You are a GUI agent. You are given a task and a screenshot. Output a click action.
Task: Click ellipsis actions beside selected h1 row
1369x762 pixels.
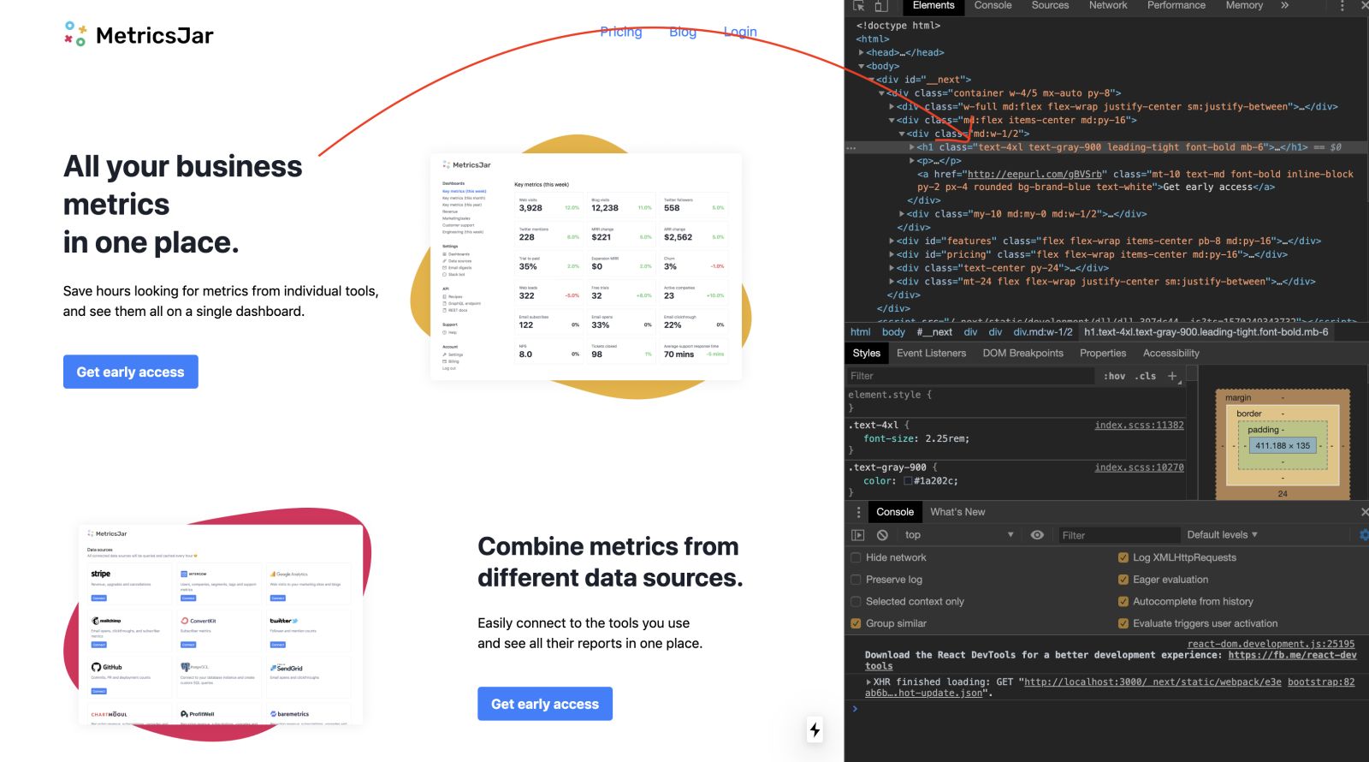tap(851, 147)
